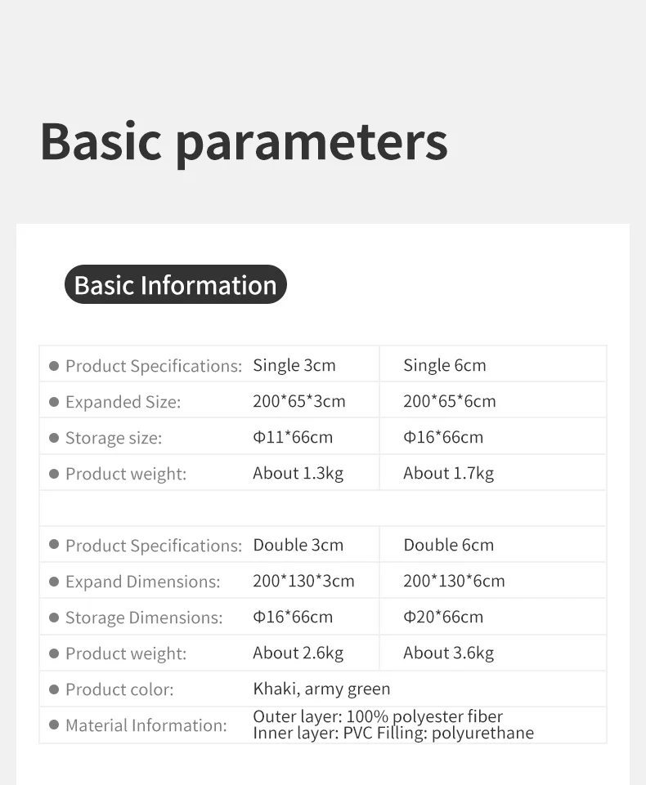Click the Basic parameters heading
The width and height of the screenshot is (646, 785).
coord(244,143)
